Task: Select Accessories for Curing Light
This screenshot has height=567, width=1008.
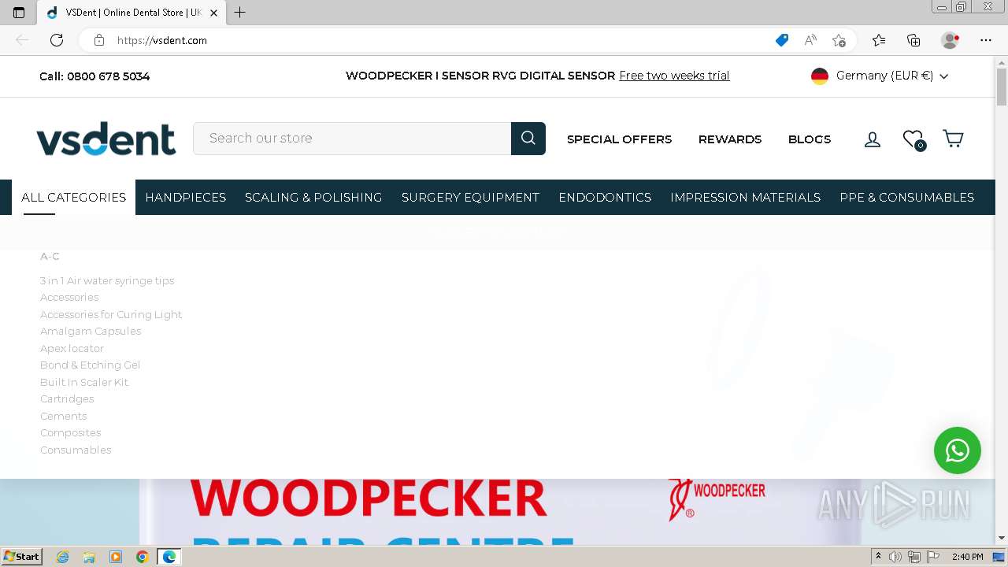Action: pyautogui.click(x=111, y=314)
